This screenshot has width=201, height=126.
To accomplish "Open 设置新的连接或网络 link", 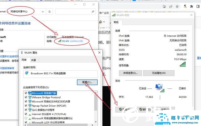I will [x=9, y=56].
